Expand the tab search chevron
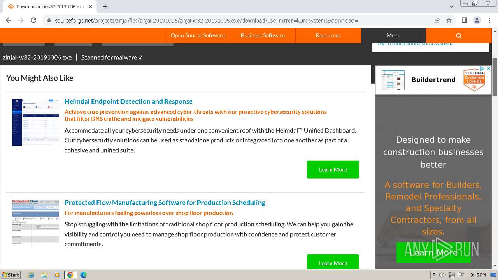The width and height of the screenshot is (498, 280). [x=451, y=7]
